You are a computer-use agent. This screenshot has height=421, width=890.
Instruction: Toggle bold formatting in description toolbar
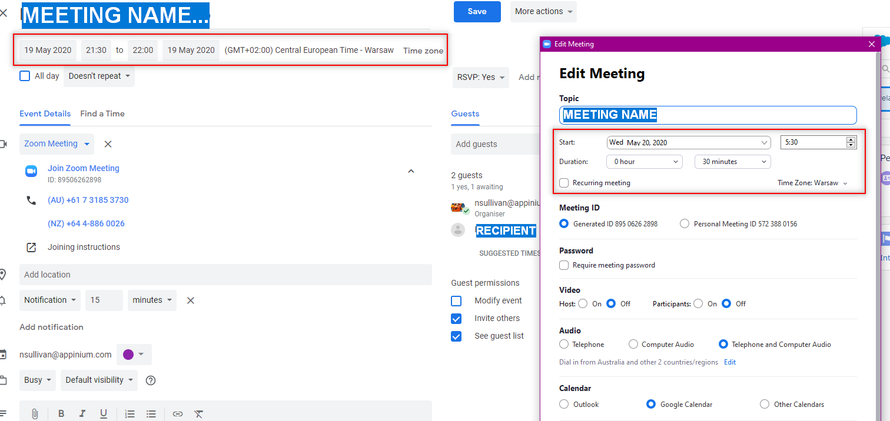61,413
